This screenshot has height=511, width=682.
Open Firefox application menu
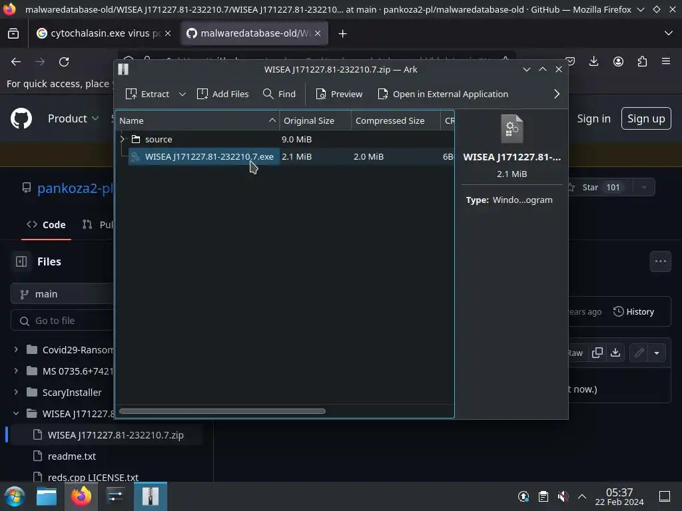[x=666, y=62]
